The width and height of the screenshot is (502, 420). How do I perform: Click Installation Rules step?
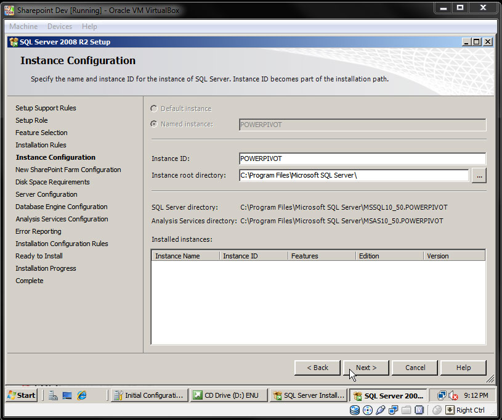(x=41, y=145)
